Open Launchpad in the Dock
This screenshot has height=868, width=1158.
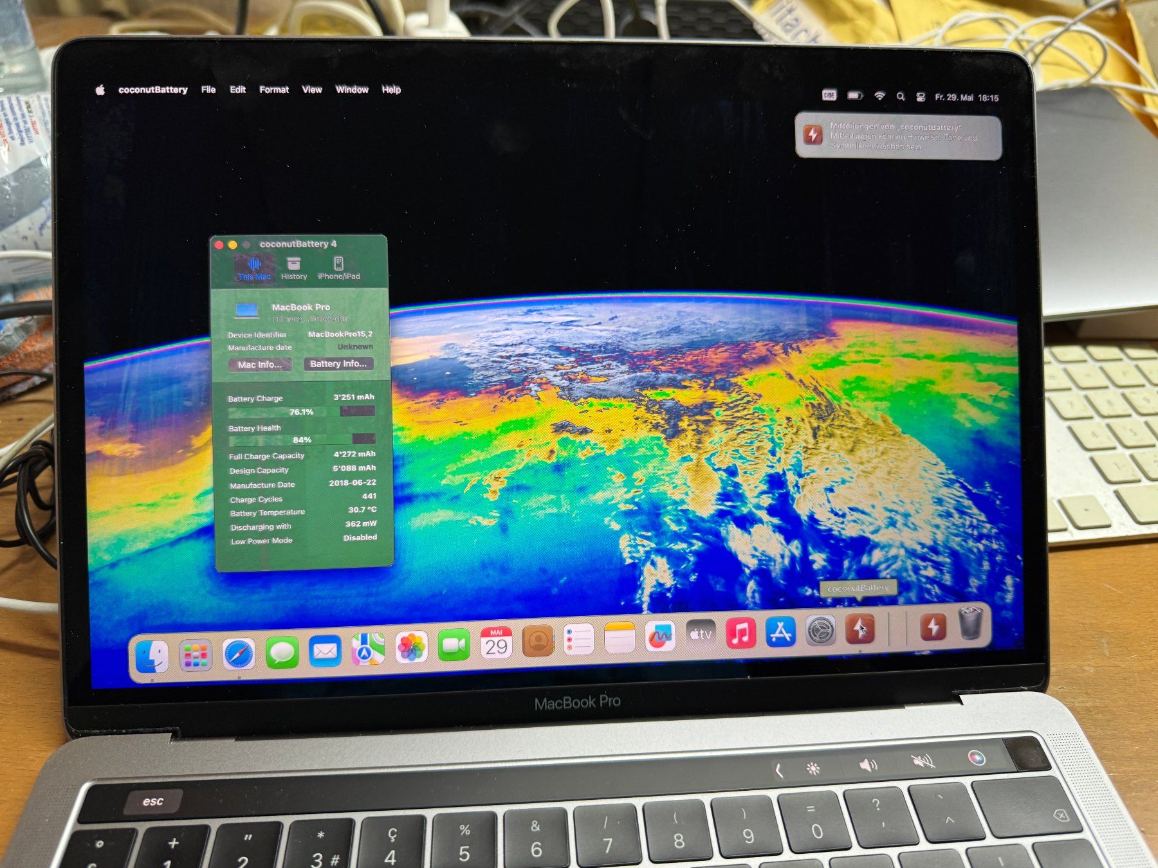point(196,656)
